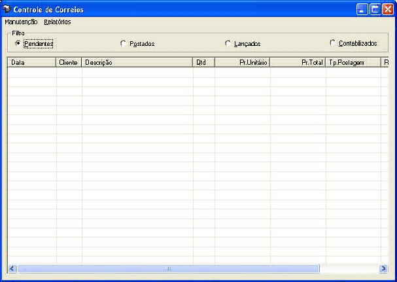The image size is (397, 282).
Task: Close the Controle de Correios window
Action: click(x=387, y=10)
